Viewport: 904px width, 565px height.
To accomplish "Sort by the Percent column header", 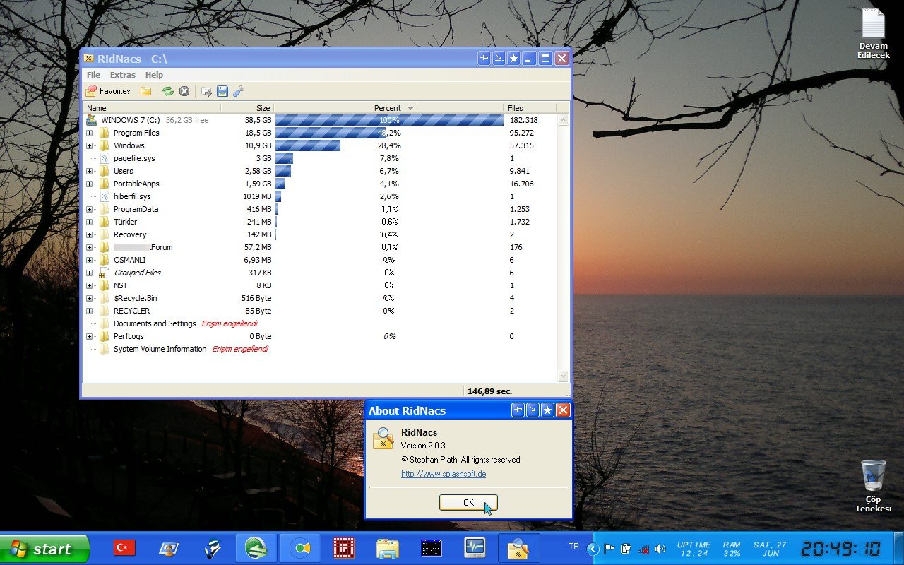I will point(389,108).
